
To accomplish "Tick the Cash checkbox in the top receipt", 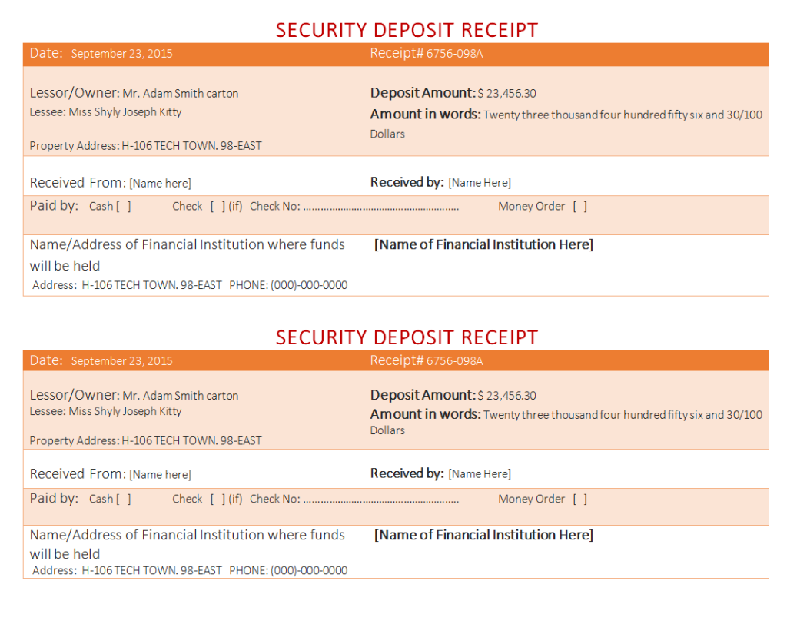I will 123,207.
